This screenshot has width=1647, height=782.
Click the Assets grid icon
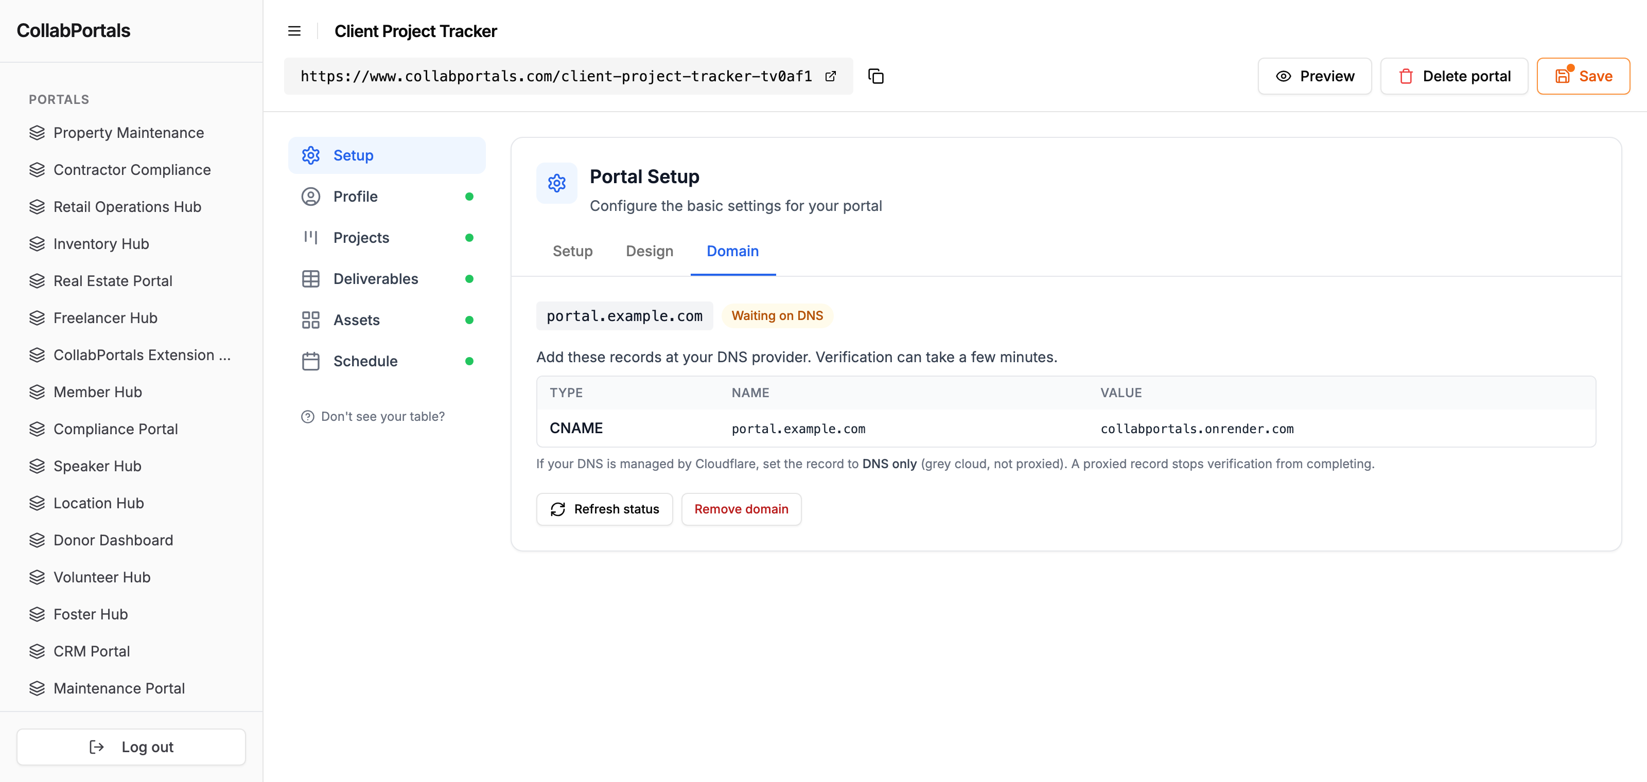pyautogui.click(x=311, y=320)
